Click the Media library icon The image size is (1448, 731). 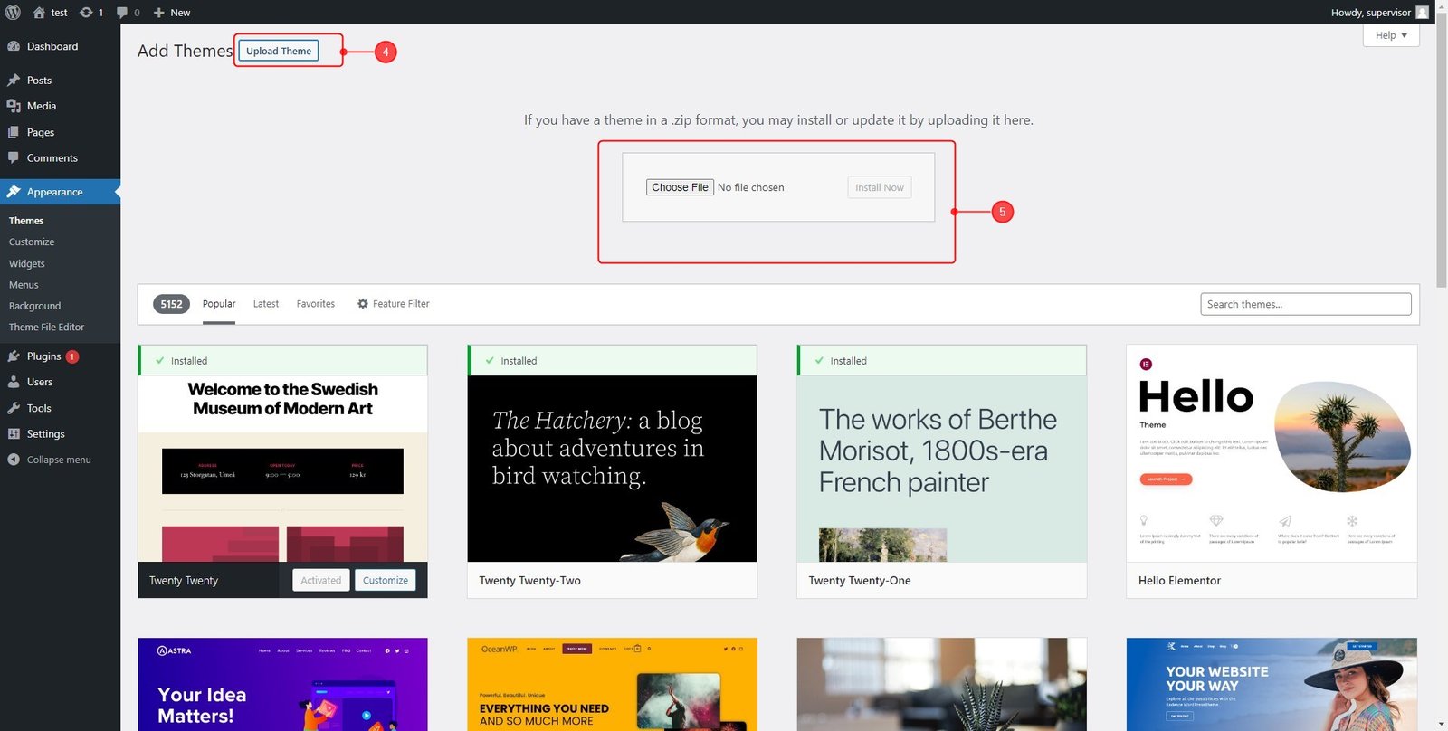click(x=14, y=106)
